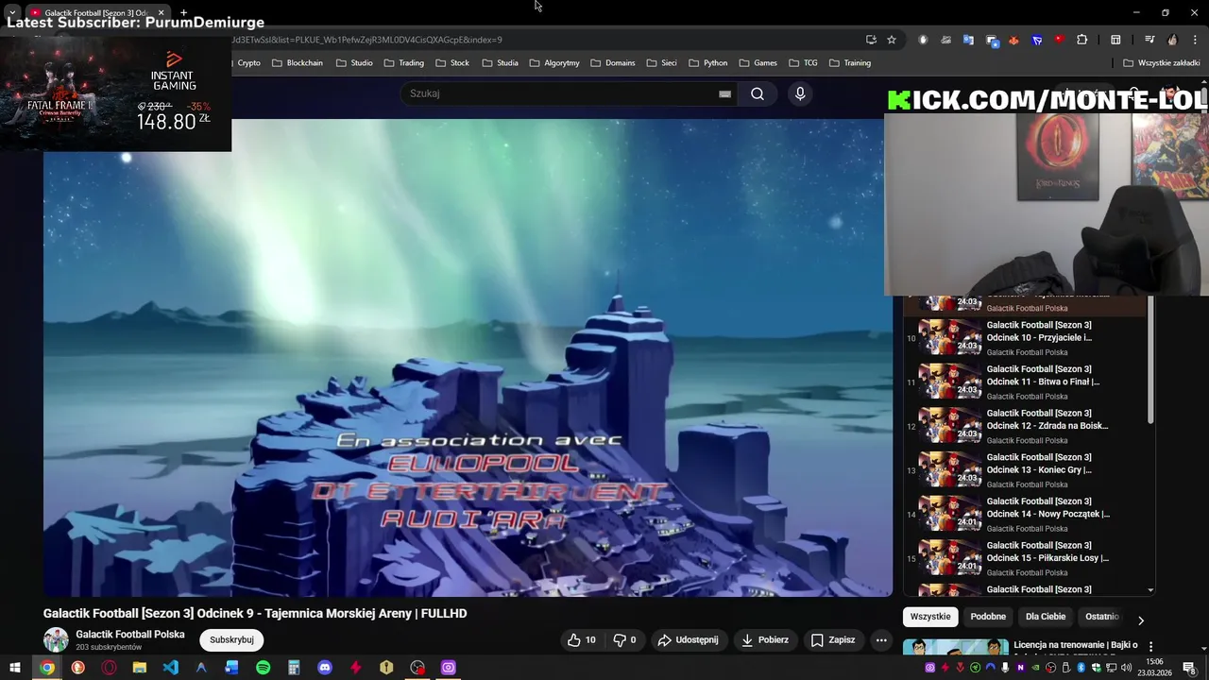Click the Chrome profile avatar
The height and width of the screenshot is (680, 1209).
[x=1172, y=40]
